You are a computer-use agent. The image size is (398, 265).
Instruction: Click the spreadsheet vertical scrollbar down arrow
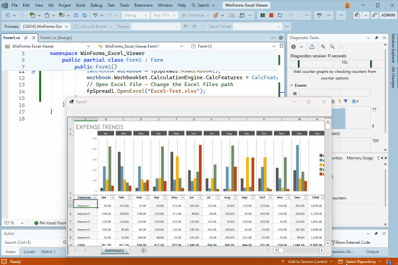328,243
